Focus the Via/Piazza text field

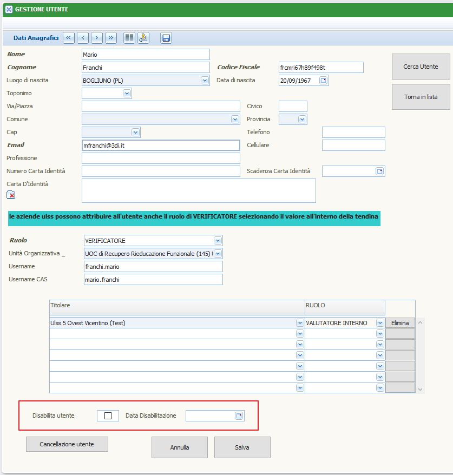pyautogui.click(x=161, y=107)
